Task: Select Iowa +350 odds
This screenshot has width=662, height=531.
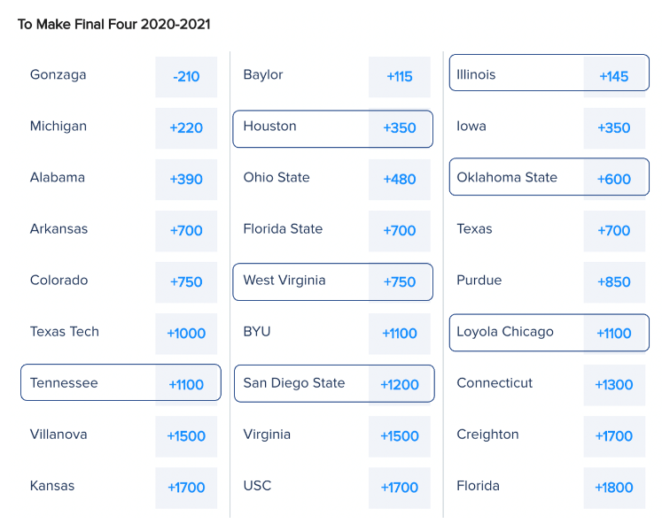Action: pyautogui.click(x=613, y=128)
